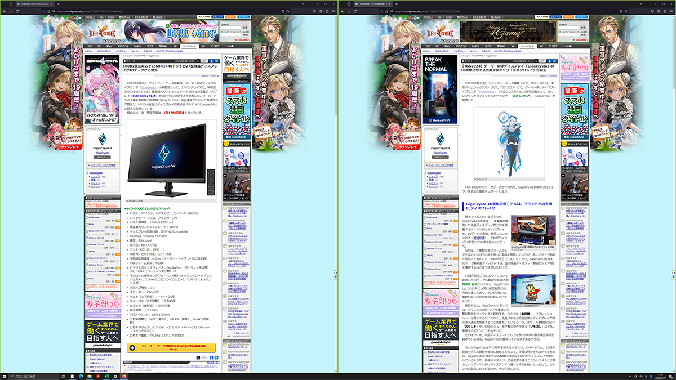Open the extensions icon in the right window
676x380 pixels.
(x=665, y=11)
